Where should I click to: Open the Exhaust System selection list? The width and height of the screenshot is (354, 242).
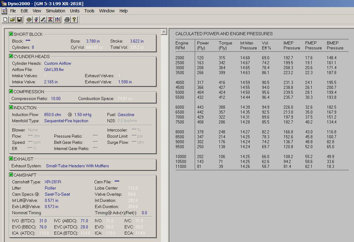click(x=77, y=166)
